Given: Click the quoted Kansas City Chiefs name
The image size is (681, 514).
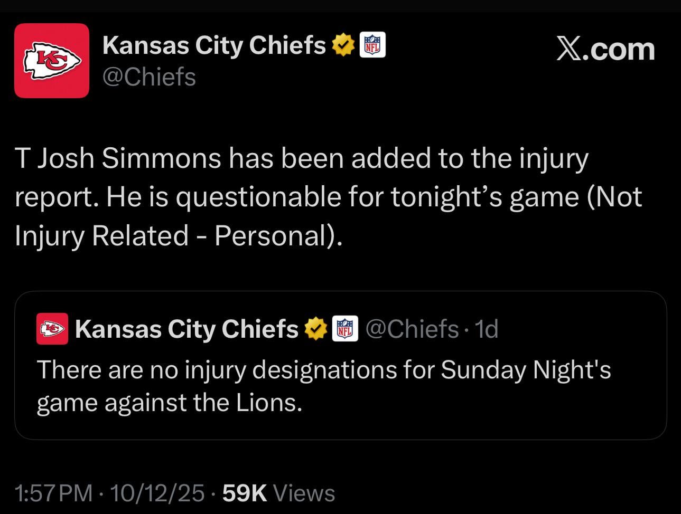Looking at the screenshot, I should point(186,328).
